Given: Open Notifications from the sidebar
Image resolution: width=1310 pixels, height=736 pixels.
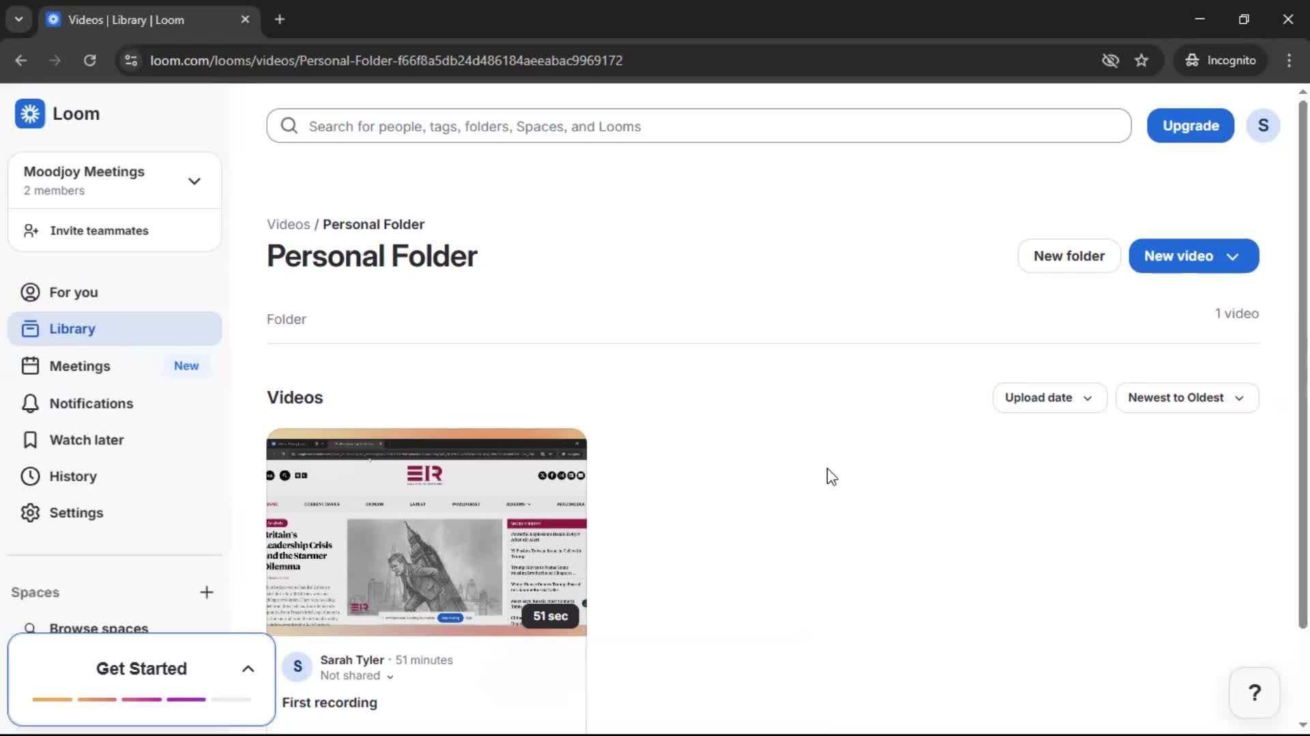Looking at the screenshot, I should (x=91, y=403).
